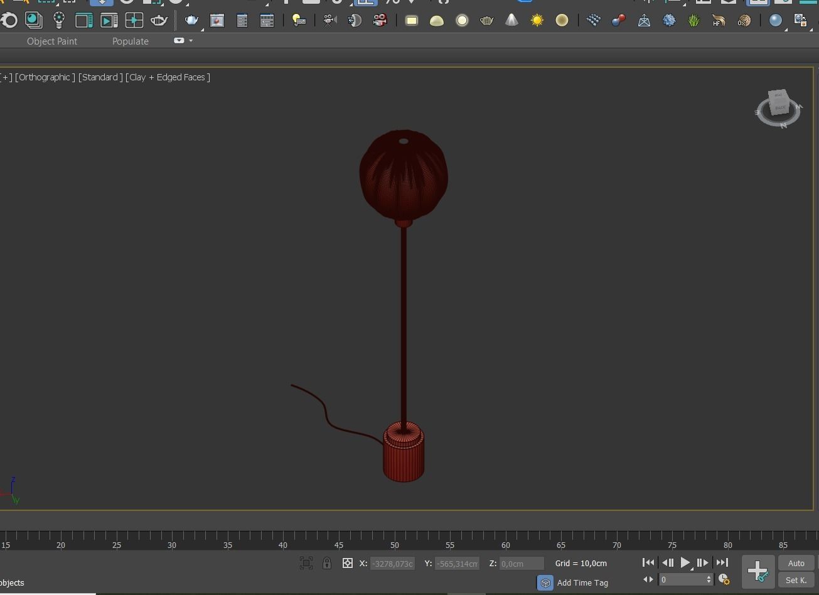Open the Clay + Edged Faces display menu
Image resolution: width=819 pixels, height=595 pixels.
click(168, 77)
